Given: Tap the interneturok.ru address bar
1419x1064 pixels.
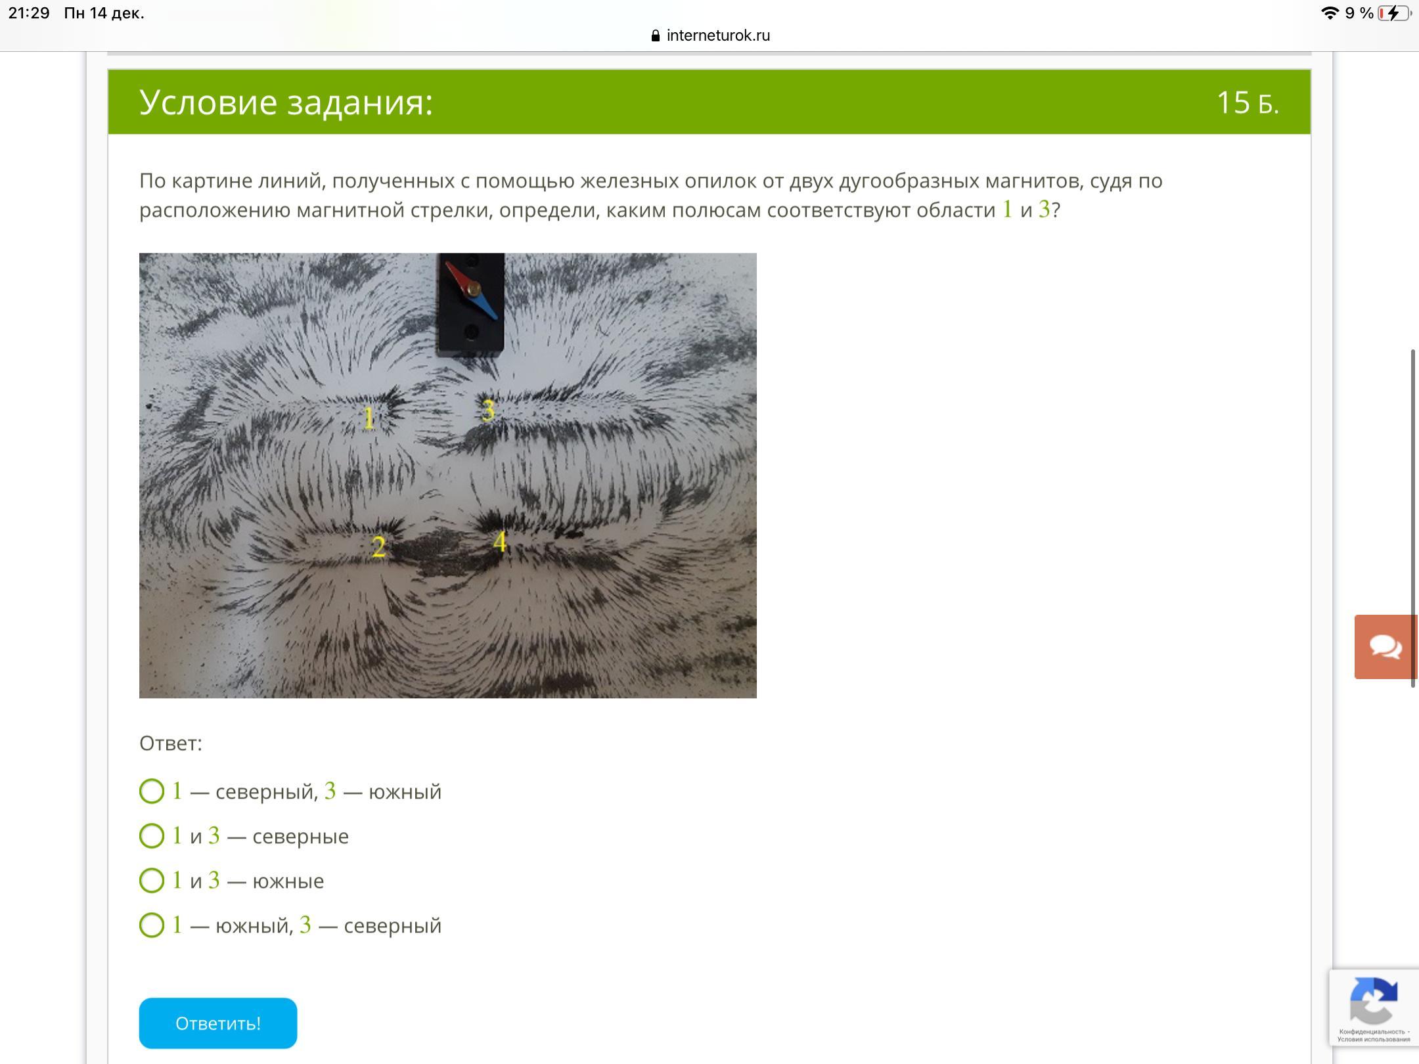Looking at the screenshot, I should click(x=710, y=35).
